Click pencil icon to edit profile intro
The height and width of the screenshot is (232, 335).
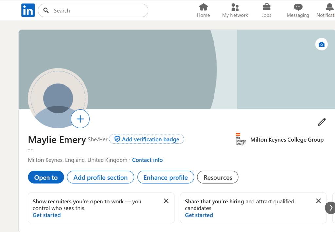point(321,122)
